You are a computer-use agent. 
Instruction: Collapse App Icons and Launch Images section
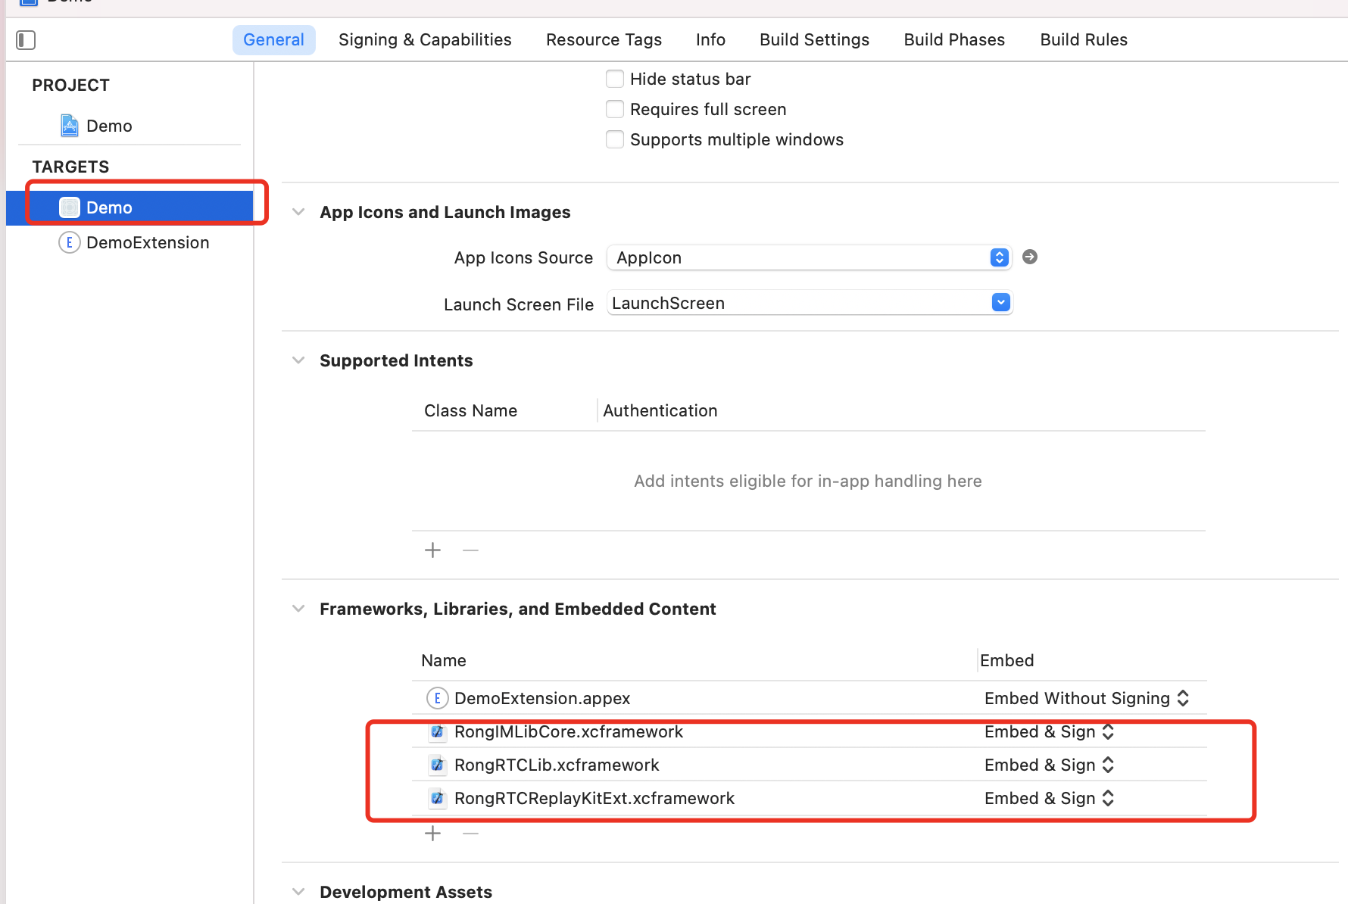point(299,212)
